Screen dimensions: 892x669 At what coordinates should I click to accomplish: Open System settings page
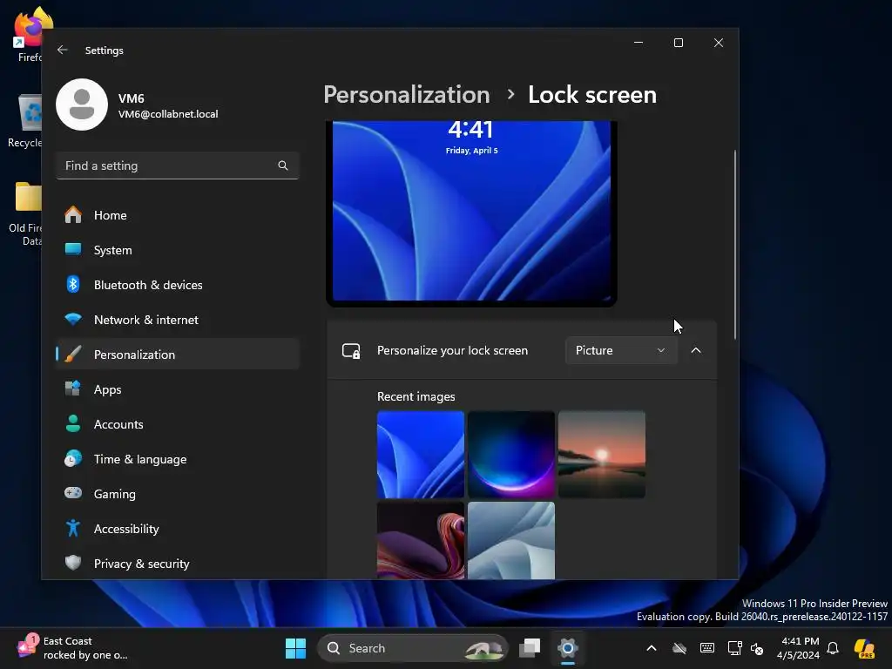[178, 250]
